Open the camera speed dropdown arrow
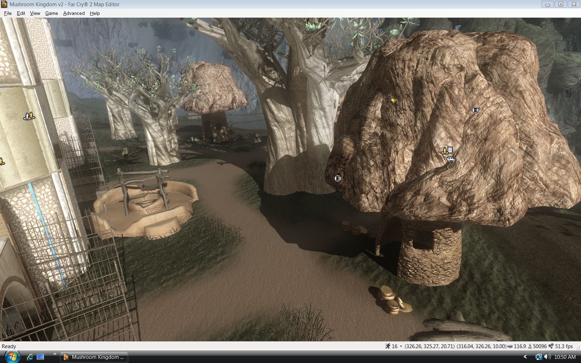 401,346
